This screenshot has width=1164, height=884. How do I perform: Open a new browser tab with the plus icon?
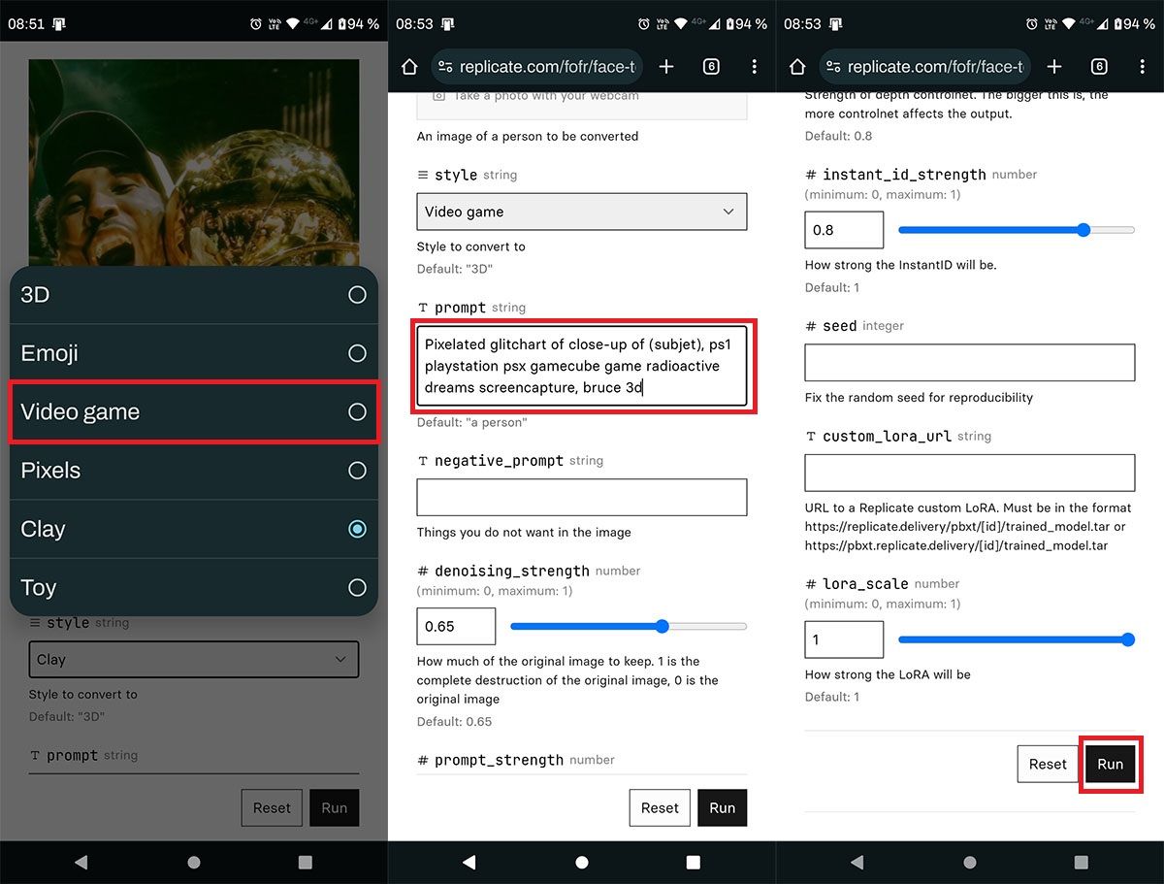(x=665, y=67)
